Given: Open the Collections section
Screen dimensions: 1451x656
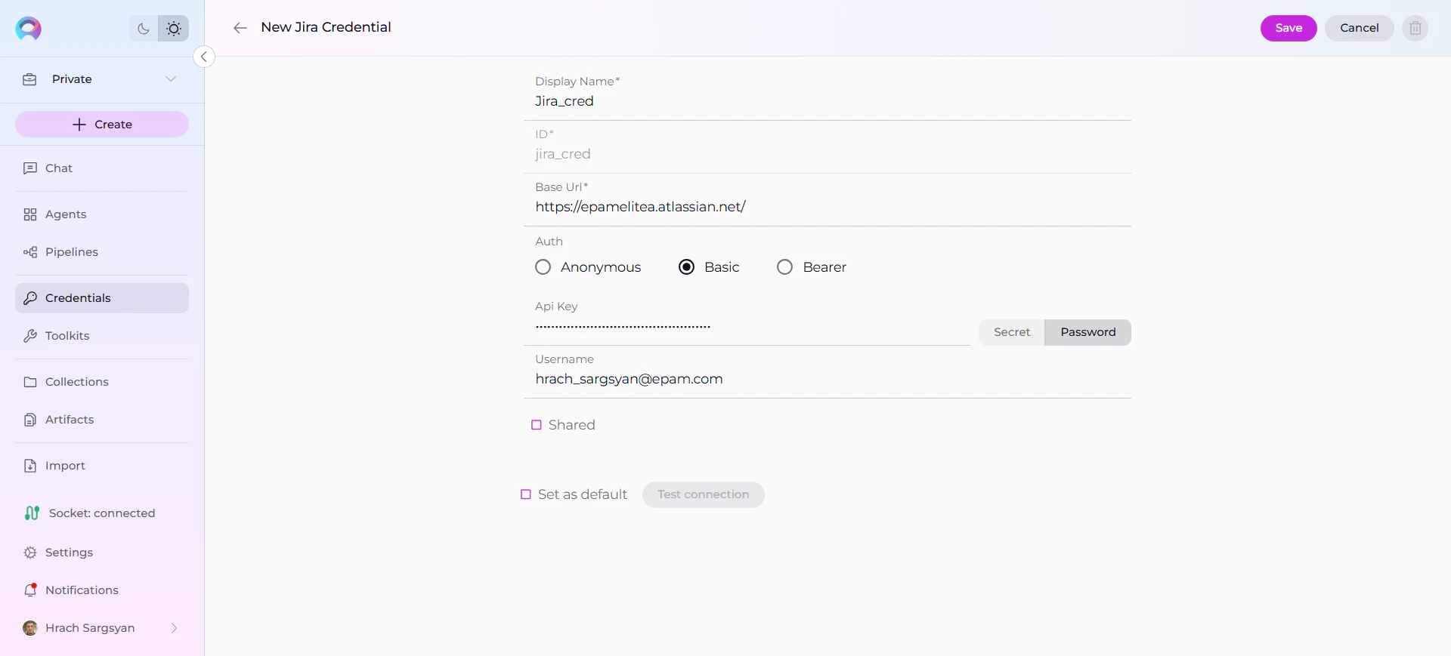Looking at the screenshot, I should coord(102,382).
